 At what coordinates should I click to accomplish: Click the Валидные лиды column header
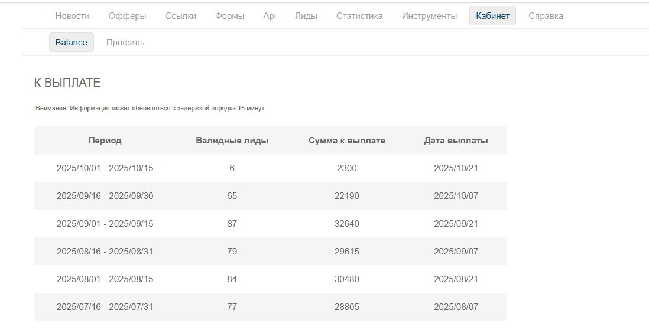pyautogui.click(x=232, y=141)
